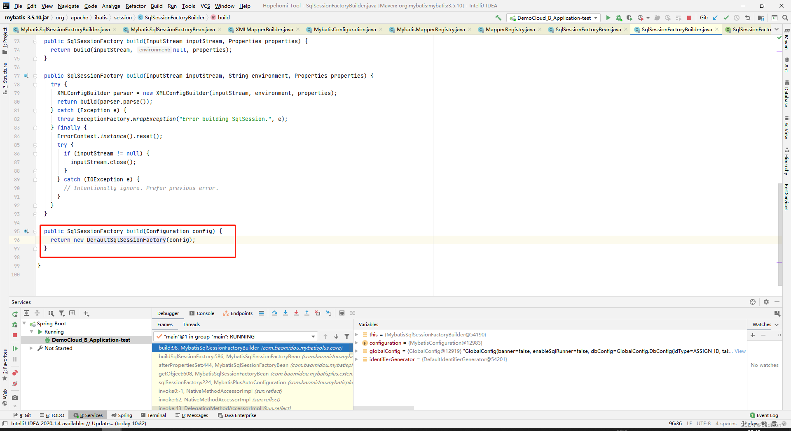
Task: Open Services panel settings gear
Action: 766,302
